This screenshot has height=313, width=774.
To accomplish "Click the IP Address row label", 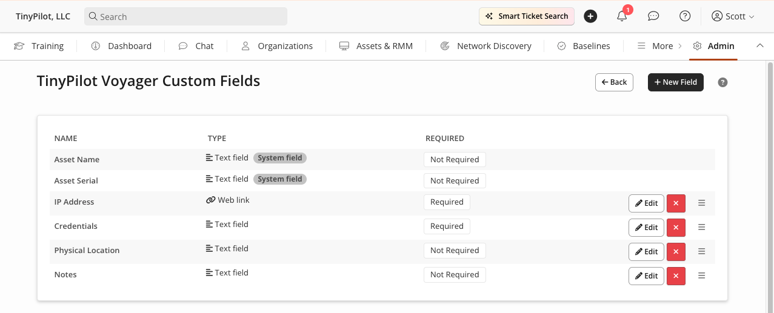I will click(75, 202).
